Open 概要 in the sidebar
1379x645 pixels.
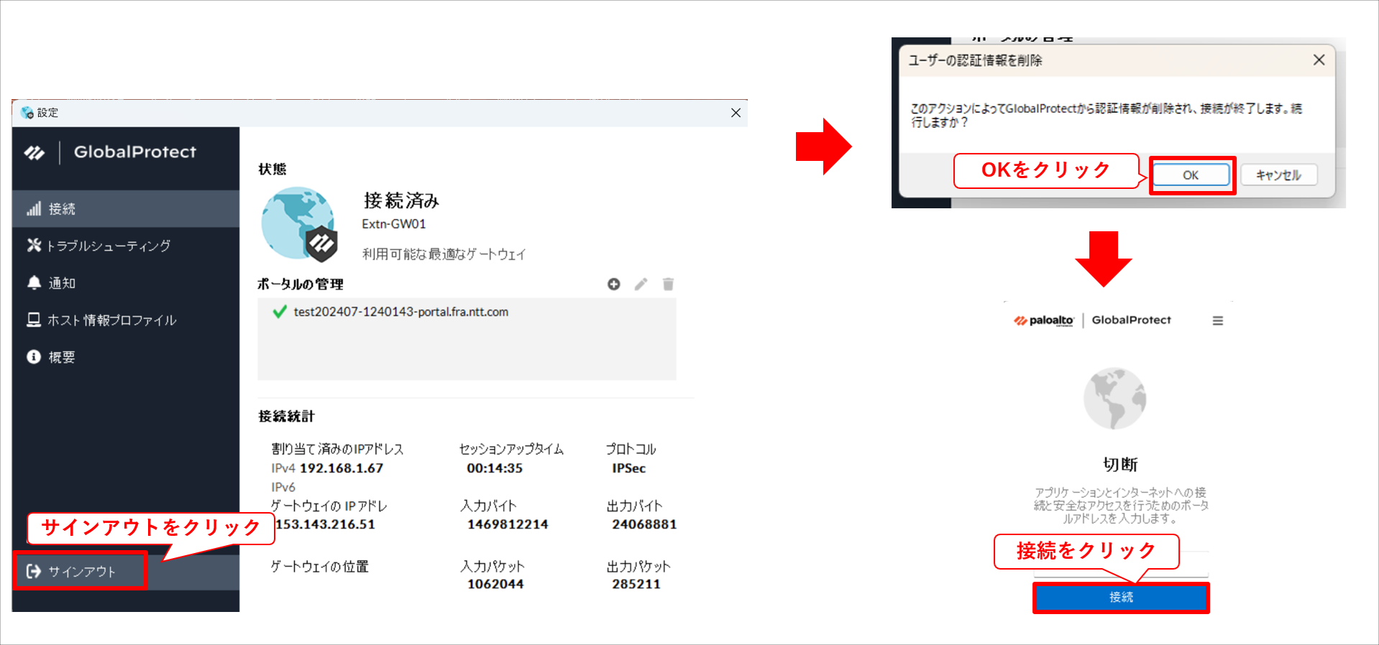[x=126, y=357]
